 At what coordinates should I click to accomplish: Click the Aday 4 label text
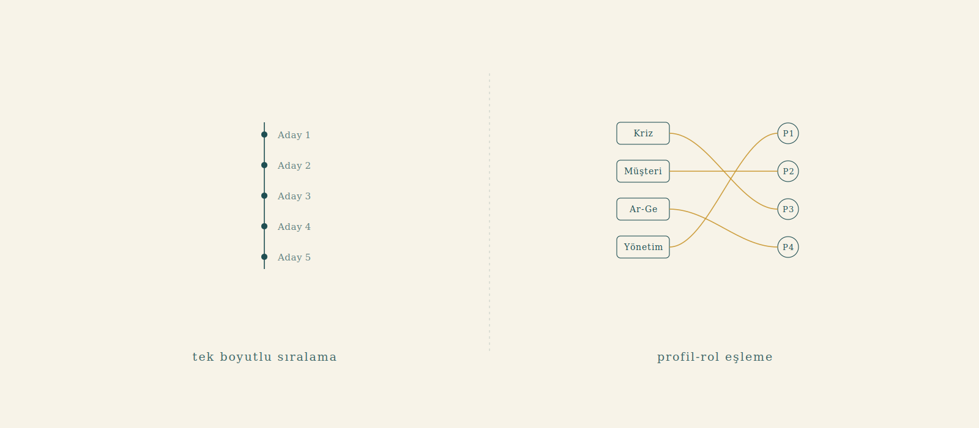pos(294,227)
